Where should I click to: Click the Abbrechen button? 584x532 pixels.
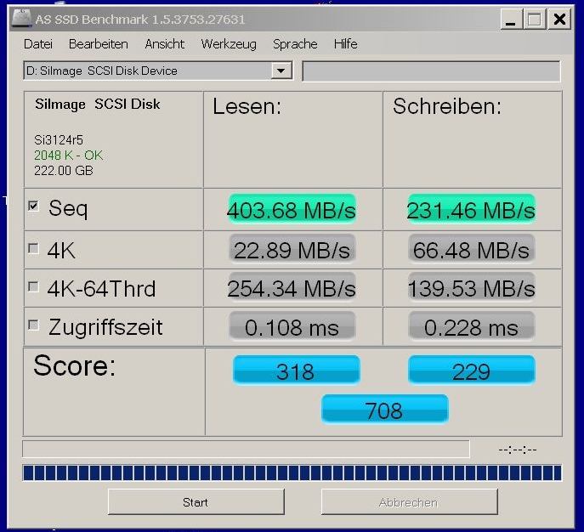click(x=410, y=502)
